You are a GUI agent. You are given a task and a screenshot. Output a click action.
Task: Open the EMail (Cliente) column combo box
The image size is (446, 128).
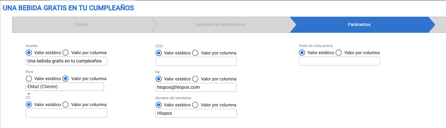[65, 87]
